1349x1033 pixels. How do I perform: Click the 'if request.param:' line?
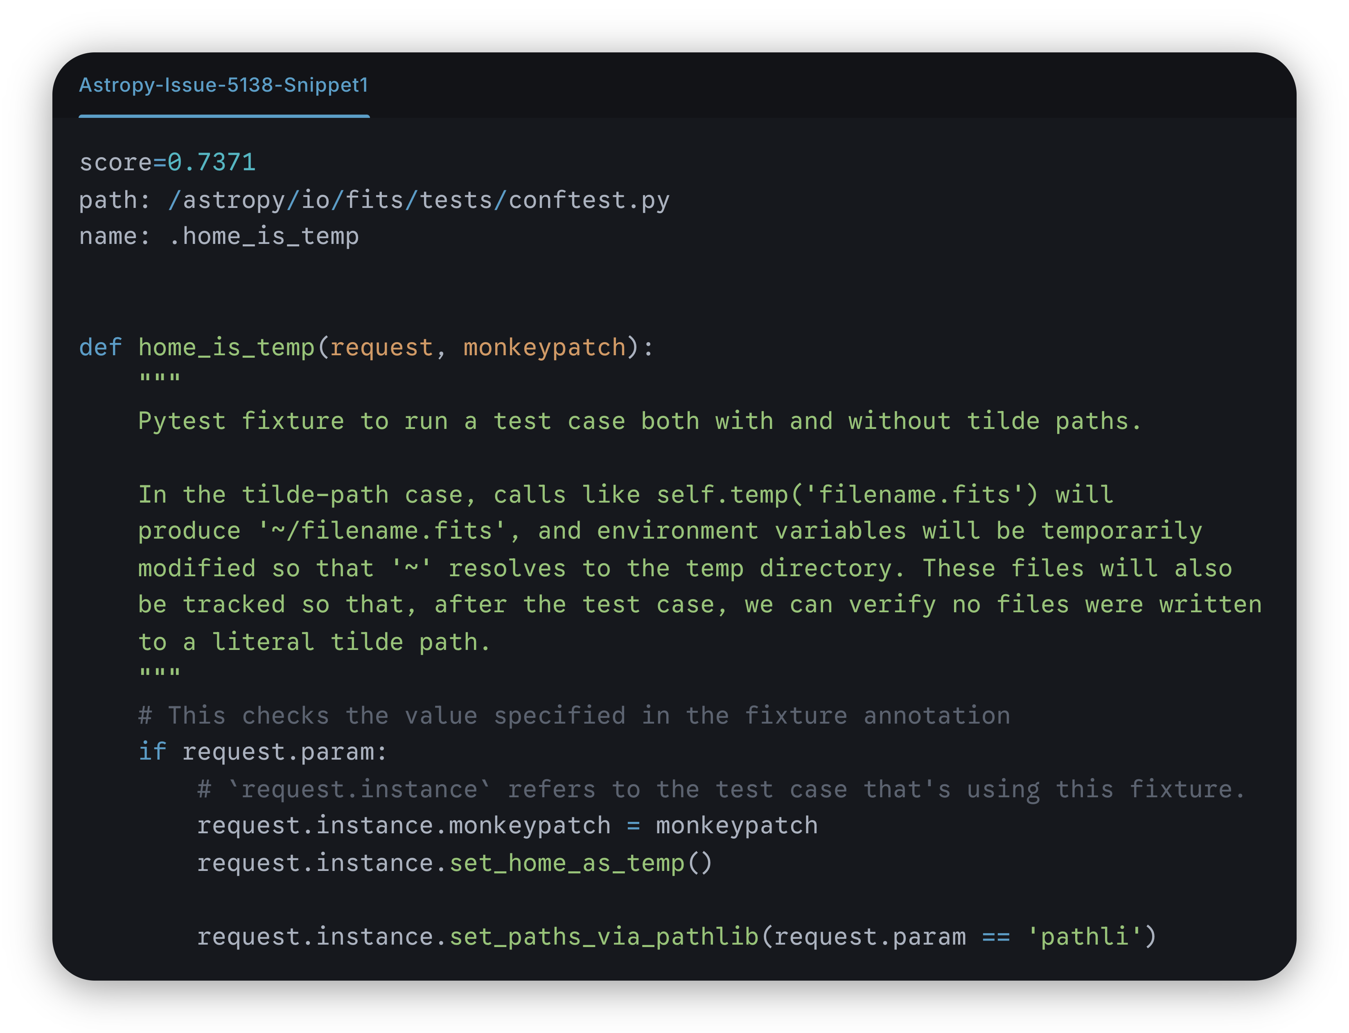click(262, 752)
